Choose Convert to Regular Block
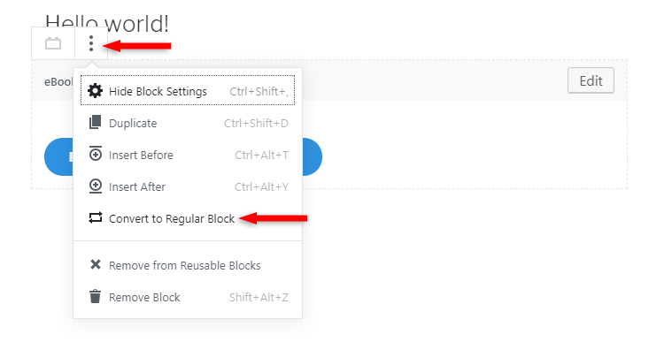The height and width of the screenshot is (342, 664). click(188, 218)
